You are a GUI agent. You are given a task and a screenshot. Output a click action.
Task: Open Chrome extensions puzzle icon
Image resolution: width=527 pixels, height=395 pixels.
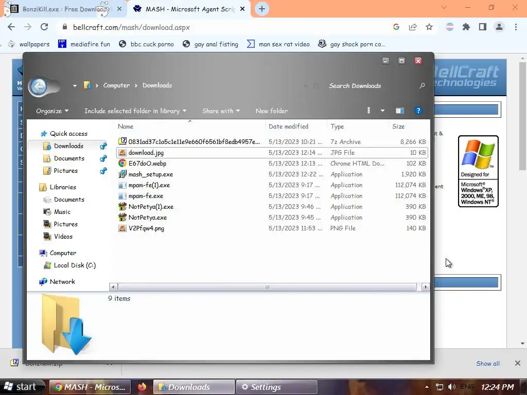[466, 27]
